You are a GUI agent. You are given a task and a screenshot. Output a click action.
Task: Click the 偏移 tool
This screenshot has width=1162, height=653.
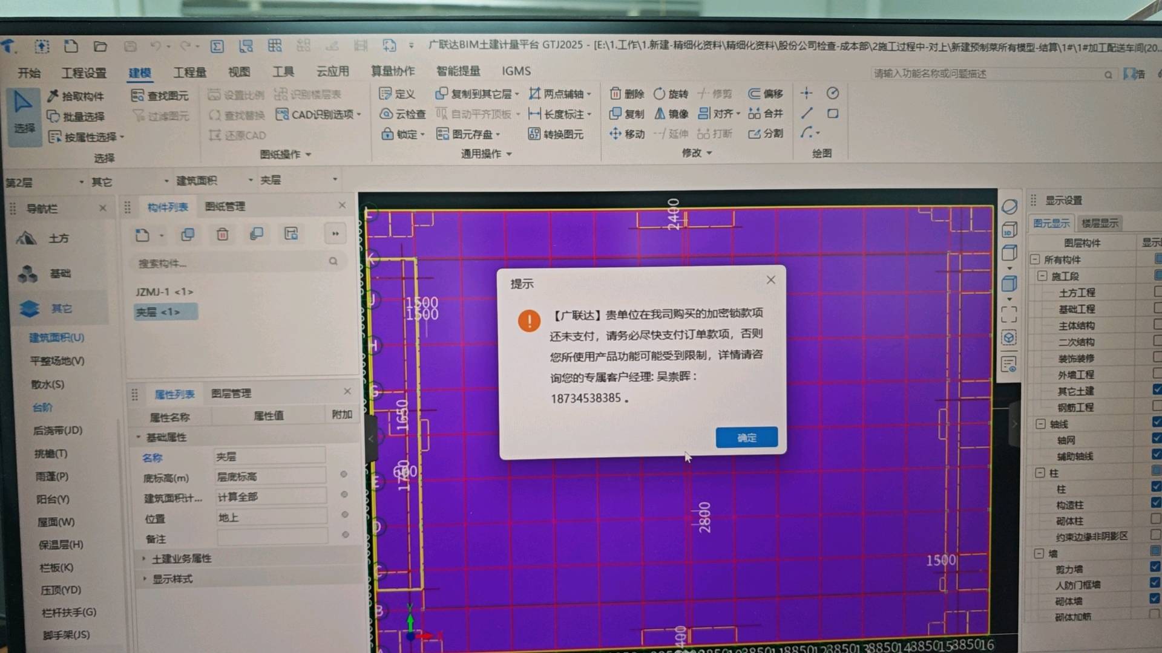coord(766,94)
